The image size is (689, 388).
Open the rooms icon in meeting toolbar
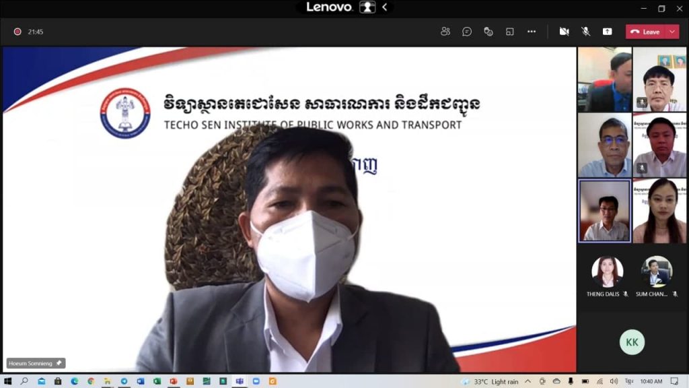pyautogui.click(x=510, y=32)
